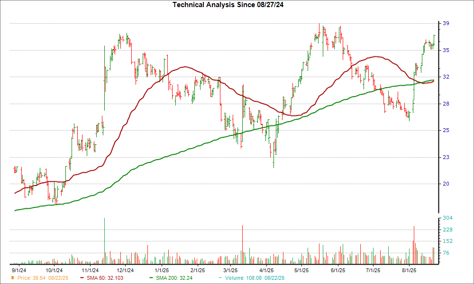Click the tall red volume bar in mid-March
This screenshot has width=474, height=284.
[242, 244]
